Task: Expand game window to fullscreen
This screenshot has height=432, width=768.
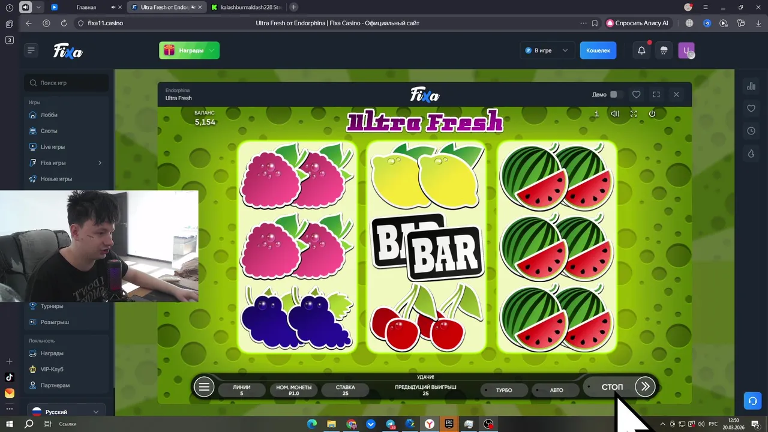Action: [656, 94]
